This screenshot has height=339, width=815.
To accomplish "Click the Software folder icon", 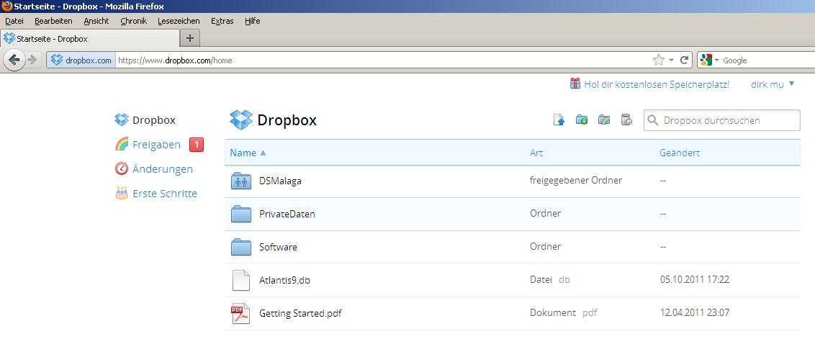I will point(241,246).
